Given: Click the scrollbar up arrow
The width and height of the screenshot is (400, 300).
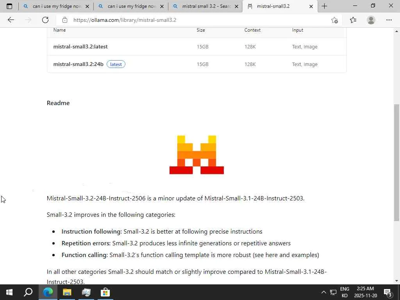Looking at the screenshot, I should tap(396, 31).
